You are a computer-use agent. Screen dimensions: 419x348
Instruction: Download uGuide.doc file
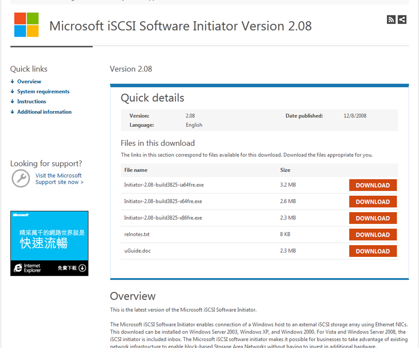point(373,251)
